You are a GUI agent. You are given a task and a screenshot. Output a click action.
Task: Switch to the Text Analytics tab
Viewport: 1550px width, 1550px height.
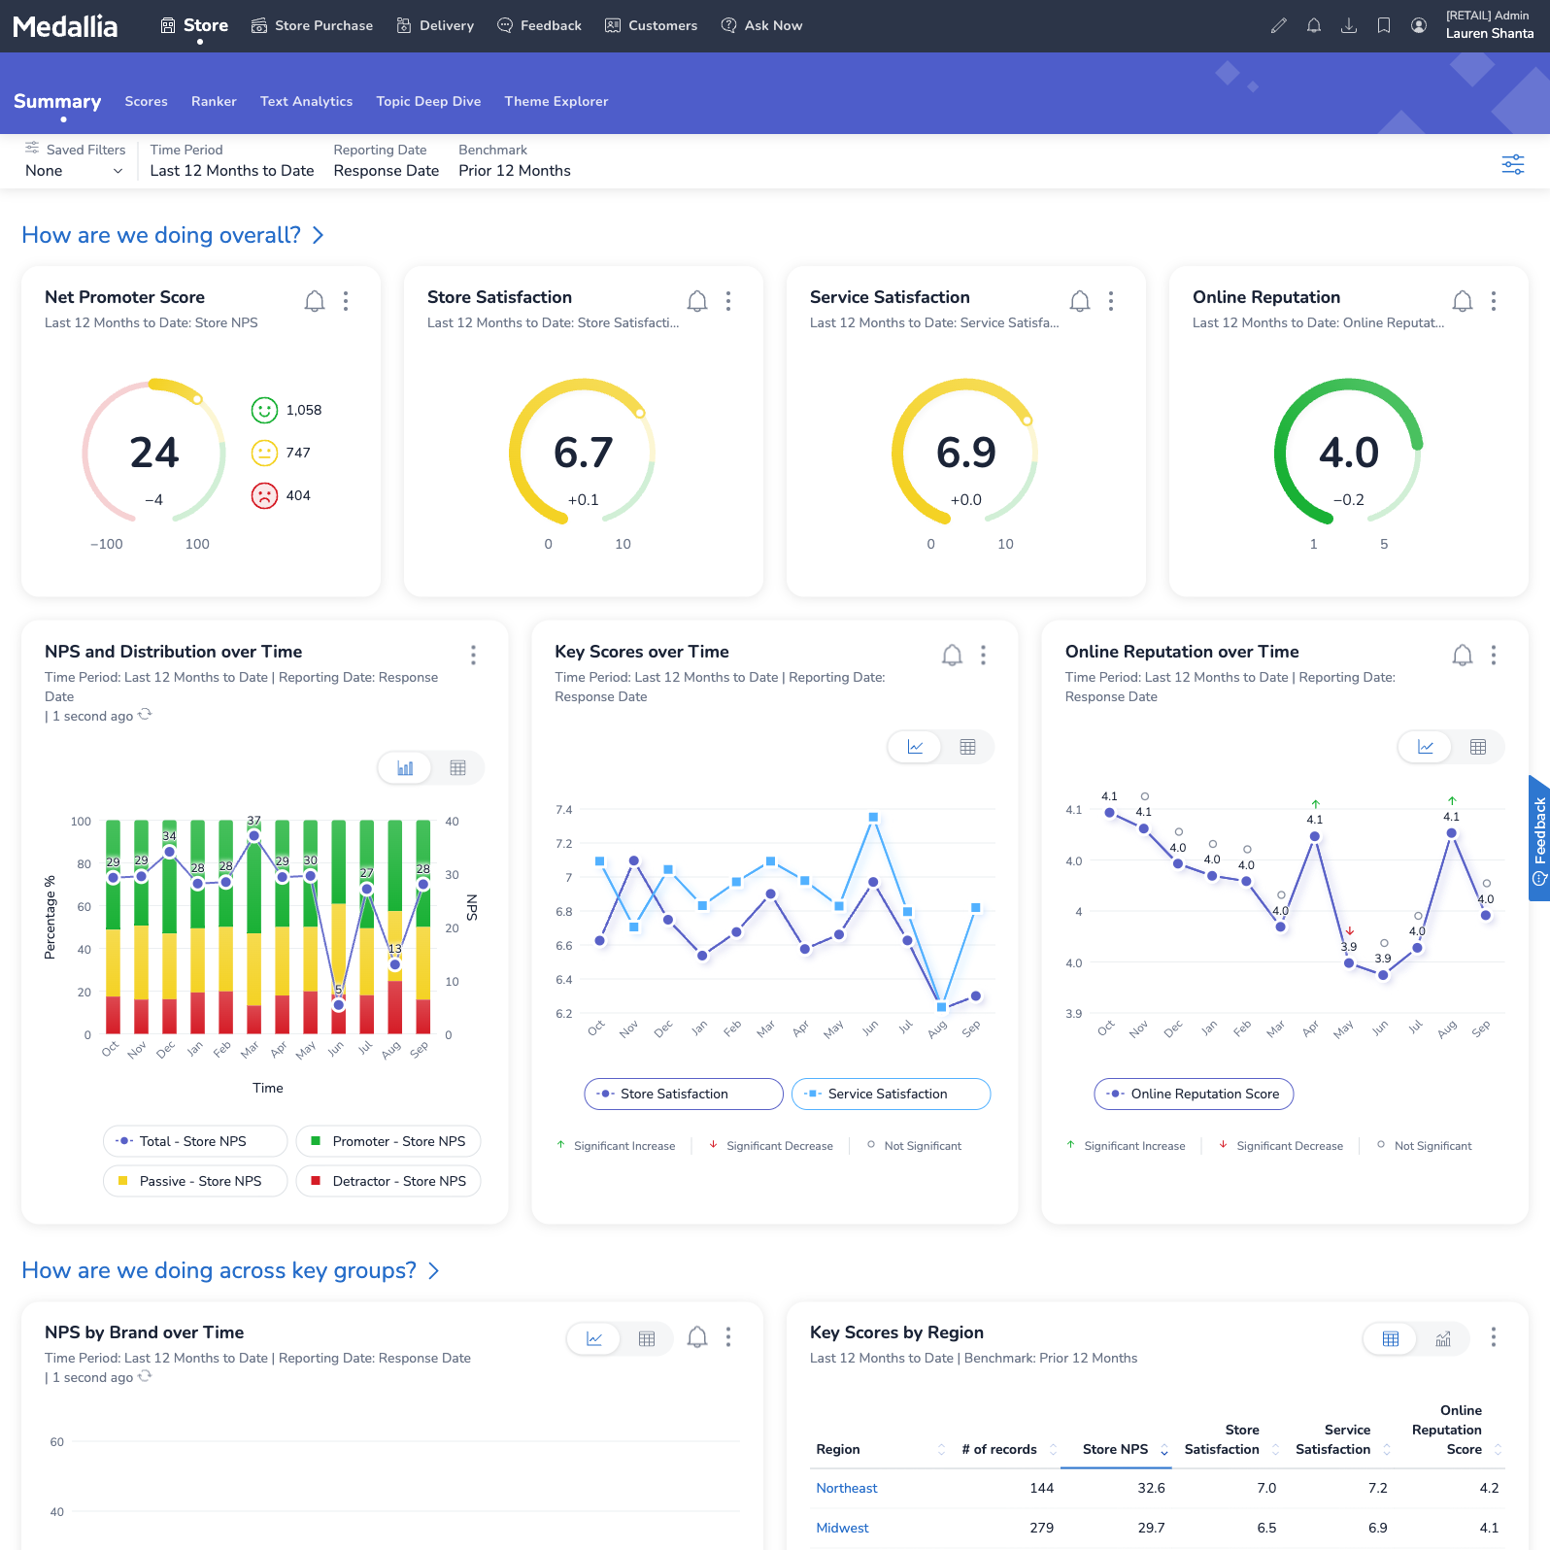click(306, 101)
